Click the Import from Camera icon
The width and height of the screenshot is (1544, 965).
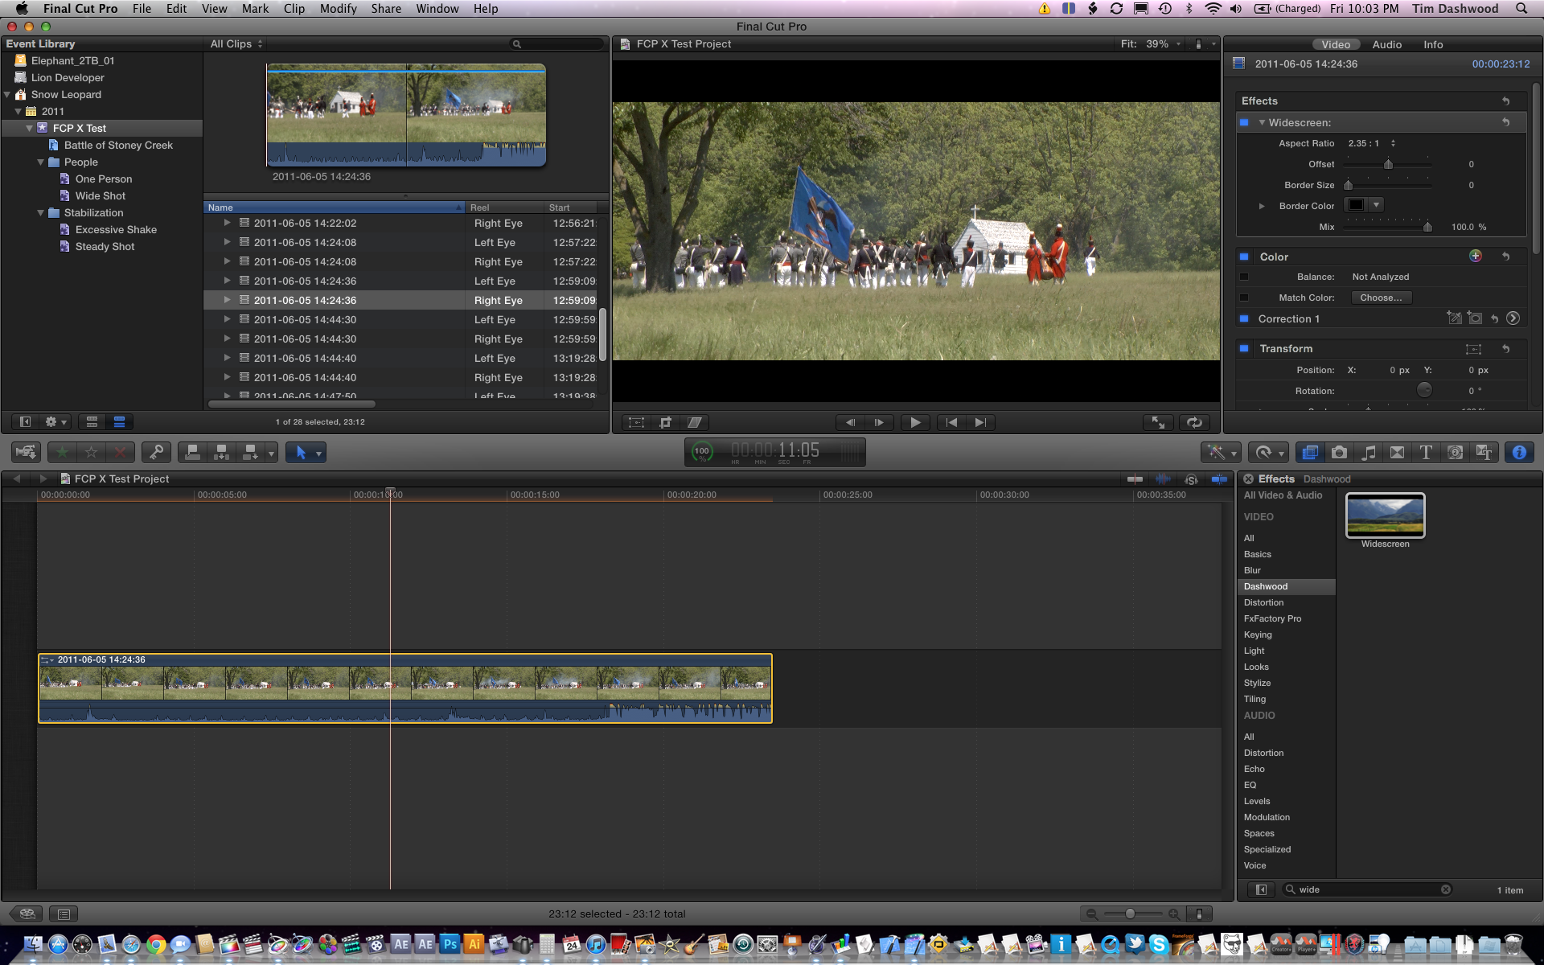point(26,453)
